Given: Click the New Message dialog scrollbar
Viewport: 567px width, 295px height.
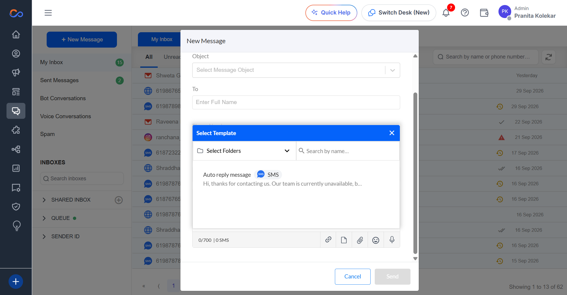Looking at the screenshot, I should click(x=415, y=173).
